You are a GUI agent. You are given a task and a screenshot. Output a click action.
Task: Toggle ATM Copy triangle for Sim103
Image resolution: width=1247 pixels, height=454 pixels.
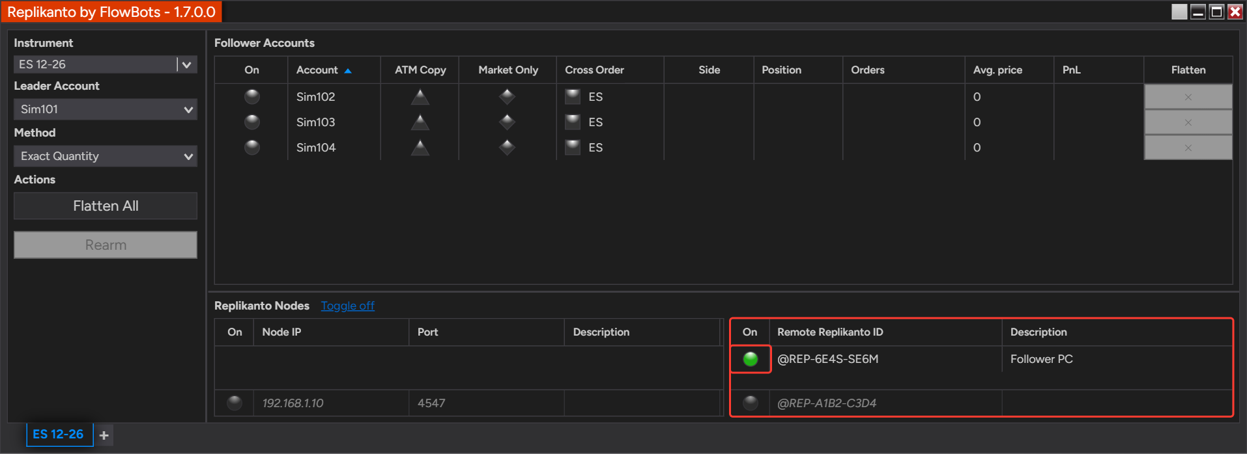(x=420, y=122)
